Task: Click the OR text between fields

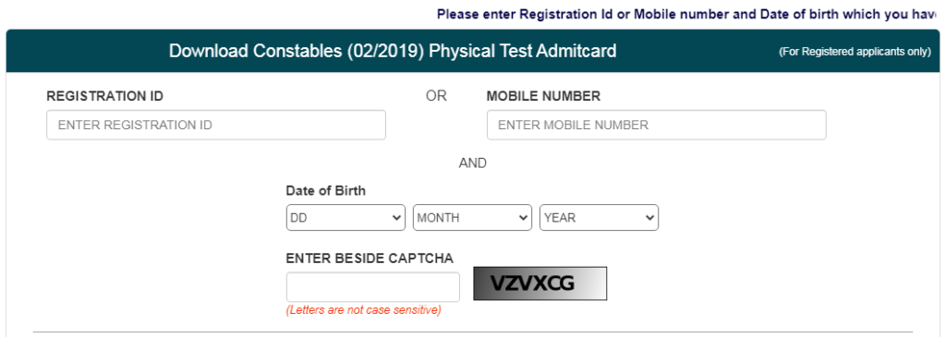Action: 436,96
